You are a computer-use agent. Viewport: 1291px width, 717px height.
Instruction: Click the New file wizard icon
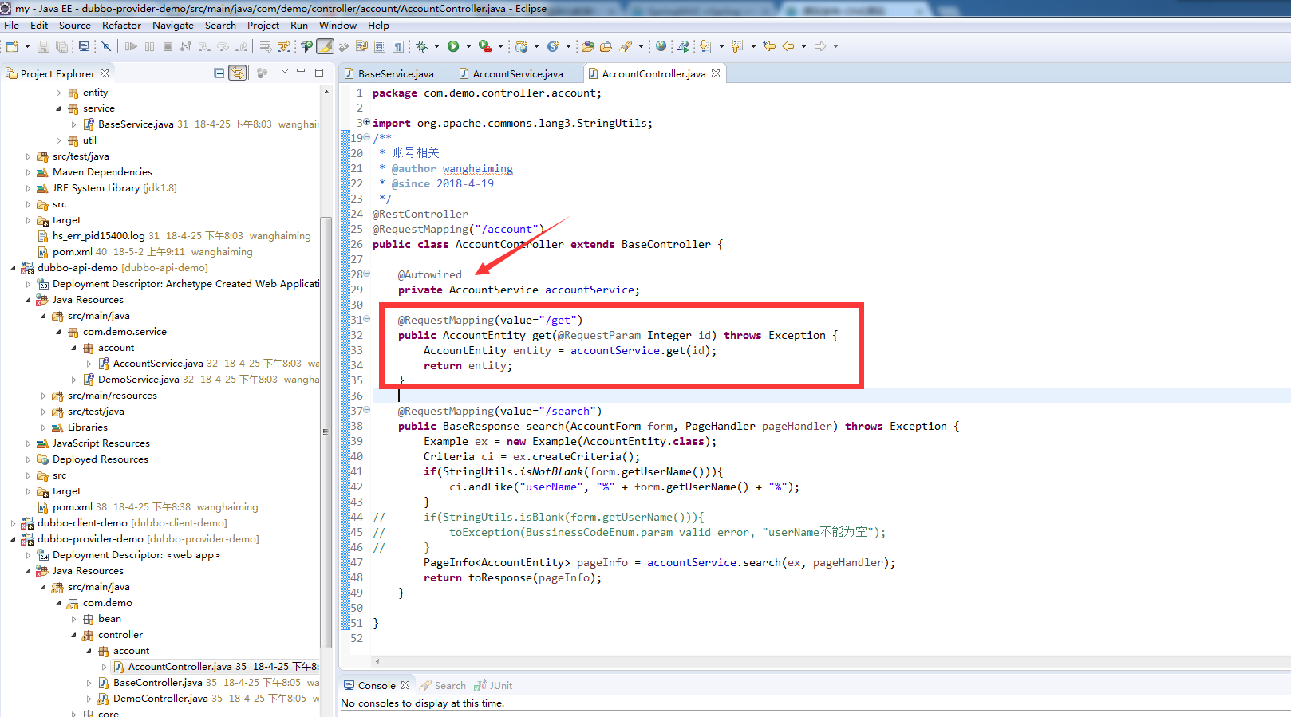(x=12, y=46)
